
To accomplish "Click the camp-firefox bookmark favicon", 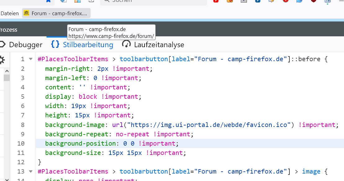I will point(26,13).
